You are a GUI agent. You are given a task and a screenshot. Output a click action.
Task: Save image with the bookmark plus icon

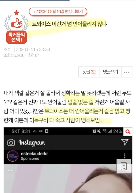point(124,166)
